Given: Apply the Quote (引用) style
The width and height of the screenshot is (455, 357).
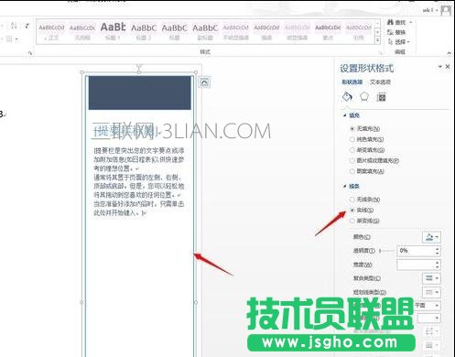Looking at the screenshot, I should [x=359, y=32].
